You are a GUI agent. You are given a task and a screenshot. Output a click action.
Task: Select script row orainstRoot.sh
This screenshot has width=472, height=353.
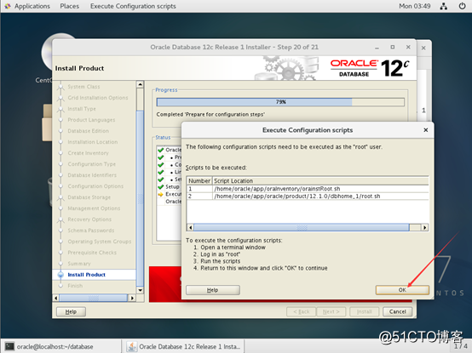(308, 189)
